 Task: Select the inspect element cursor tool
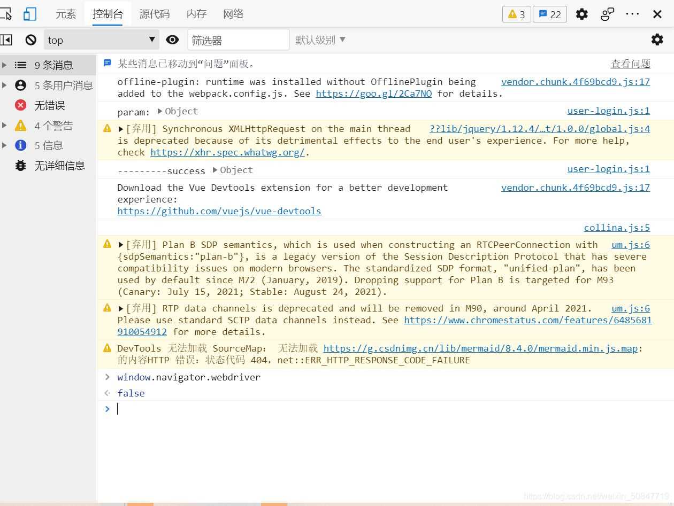(x=7, y=14)
